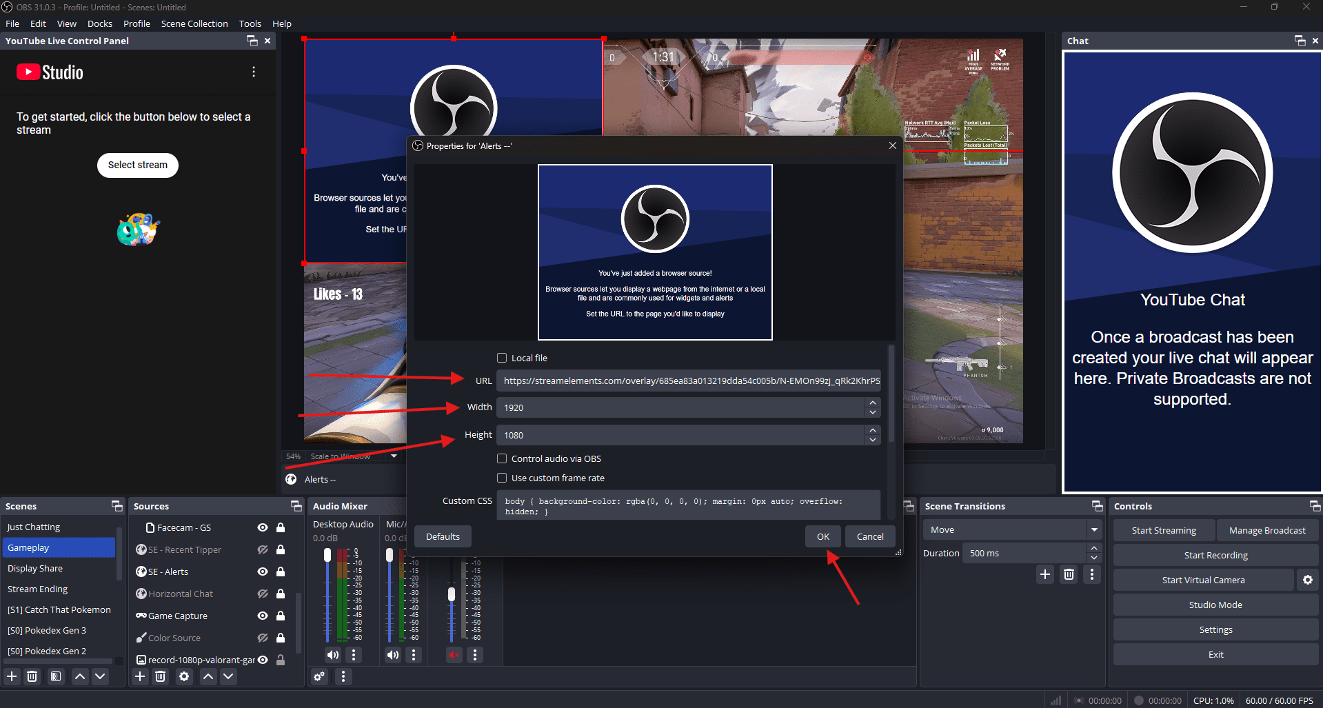Open the Scene Collection menu
1323x708 pixels.
pos(194,23)
